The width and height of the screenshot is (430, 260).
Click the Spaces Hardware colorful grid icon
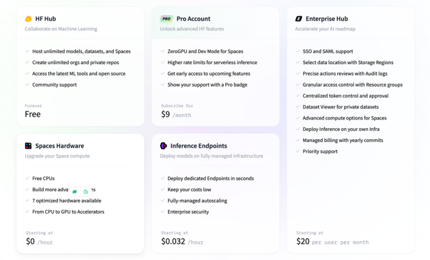(28, 146)
